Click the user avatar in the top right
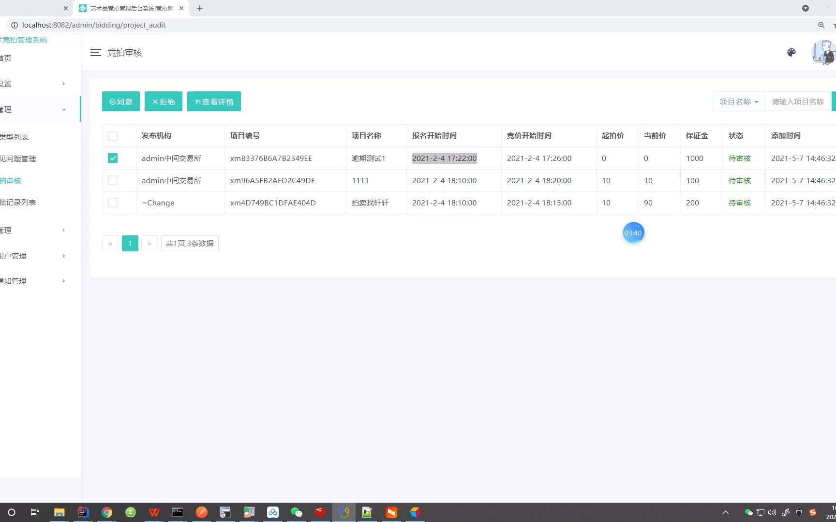The image size is (836, 522). [x=822, y=53]
